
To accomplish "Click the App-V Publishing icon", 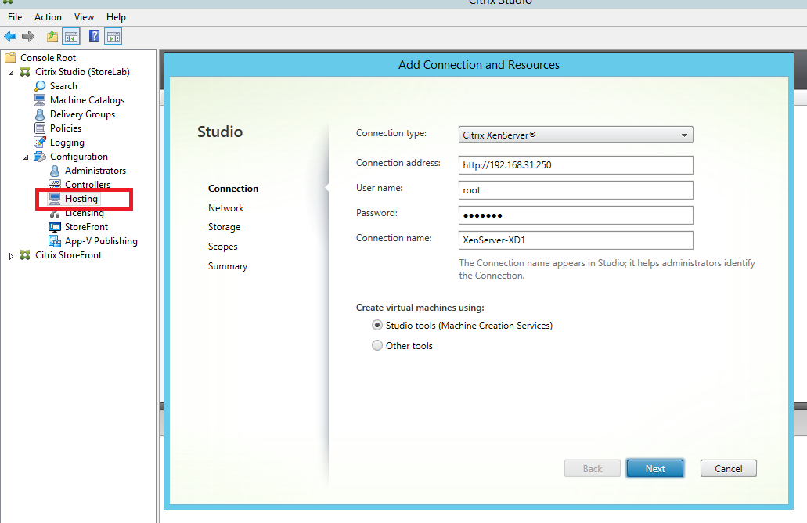I will point(55,241).
